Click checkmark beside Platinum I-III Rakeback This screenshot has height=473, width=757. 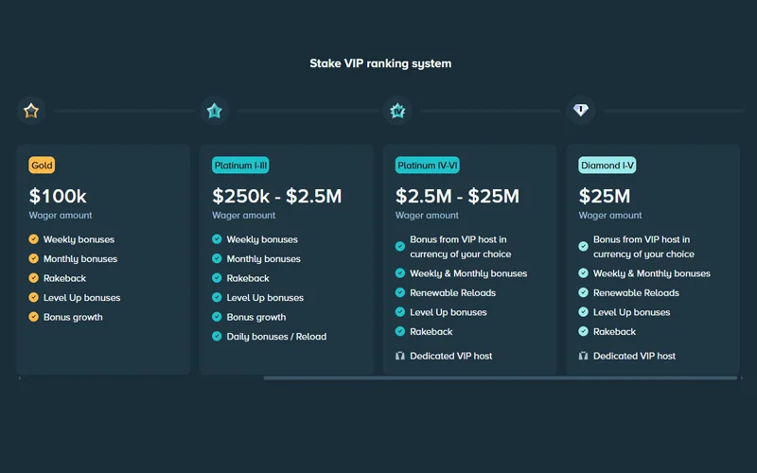(217, 277)
